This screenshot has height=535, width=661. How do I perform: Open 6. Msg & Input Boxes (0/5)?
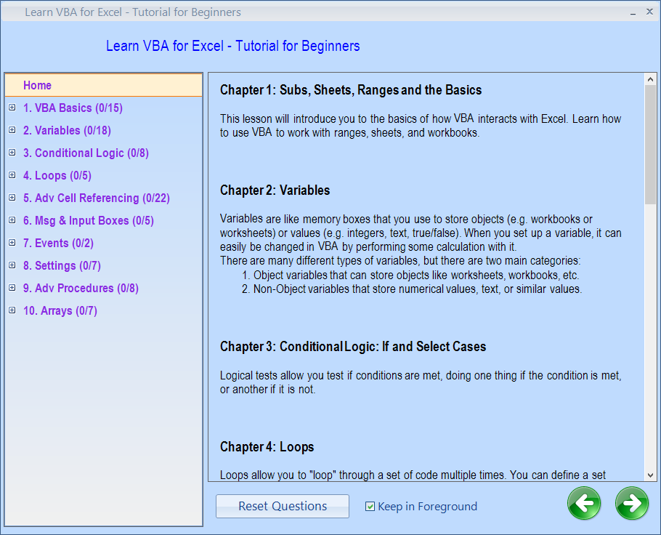click(88, 221)
